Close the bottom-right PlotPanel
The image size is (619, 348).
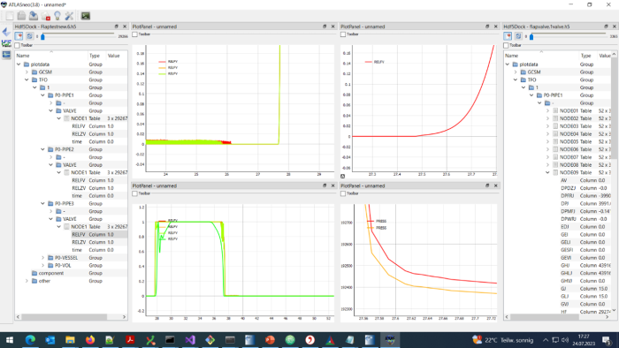(496, 185)
